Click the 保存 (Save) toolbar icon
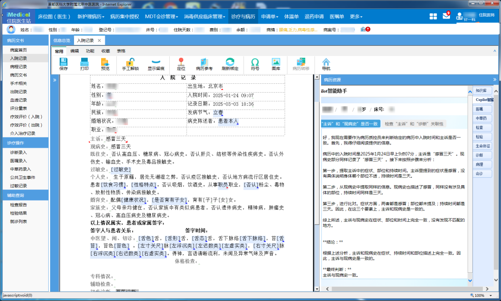The height and width of the screenshot is (301, 501). pos(64,64)
